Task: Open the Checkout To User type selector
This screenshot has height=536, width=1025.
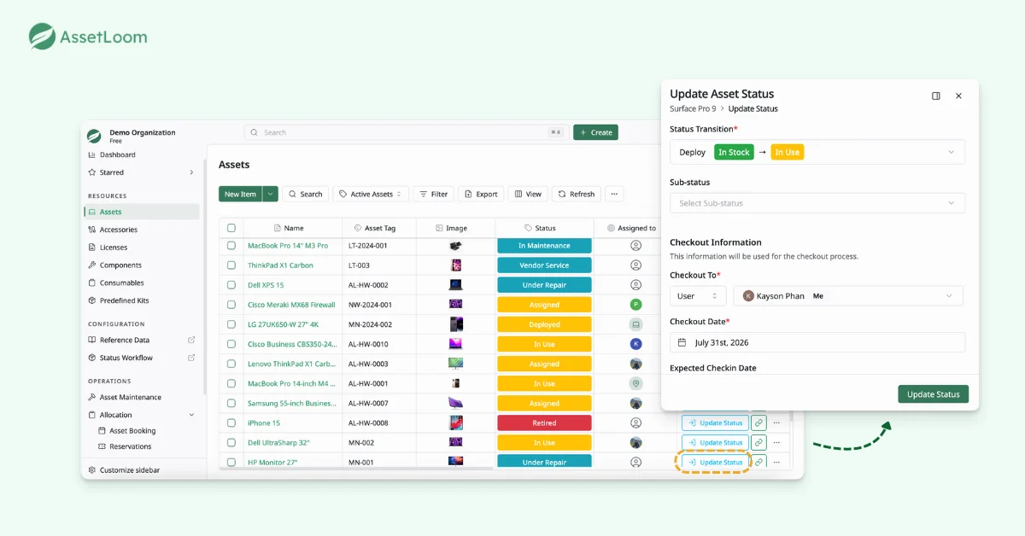Action: pyautogui.click(x=698, y=296)
